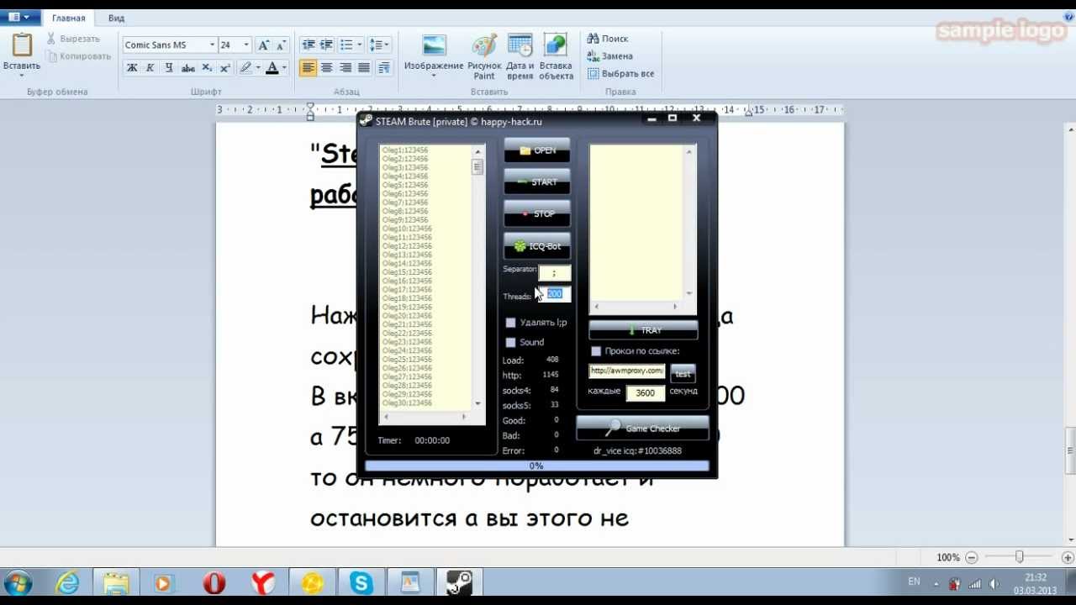Click the Game Checker button
Image resolution: width=1076 pixels, height=605 pixels.
point(642,429)
